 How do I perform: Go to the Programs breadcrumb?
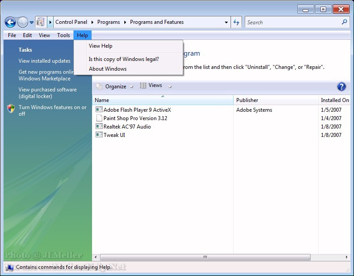108,22
